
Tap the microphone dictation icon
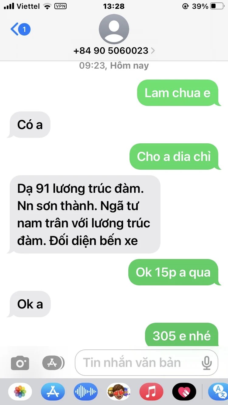[x=207, y=363]
